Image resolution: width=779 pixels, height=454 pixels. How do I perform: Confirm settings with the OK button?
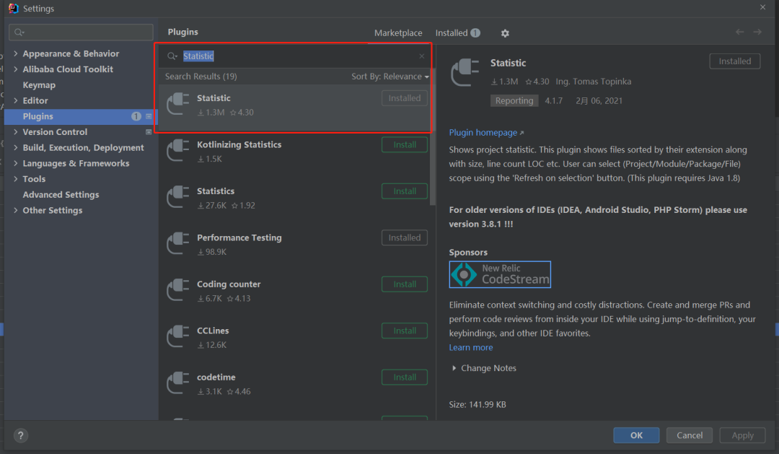click(636, 436)
